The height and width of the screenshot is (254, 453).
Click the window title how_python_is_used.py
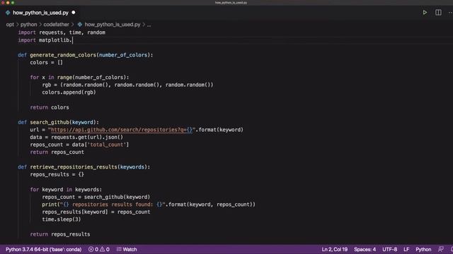231,3
